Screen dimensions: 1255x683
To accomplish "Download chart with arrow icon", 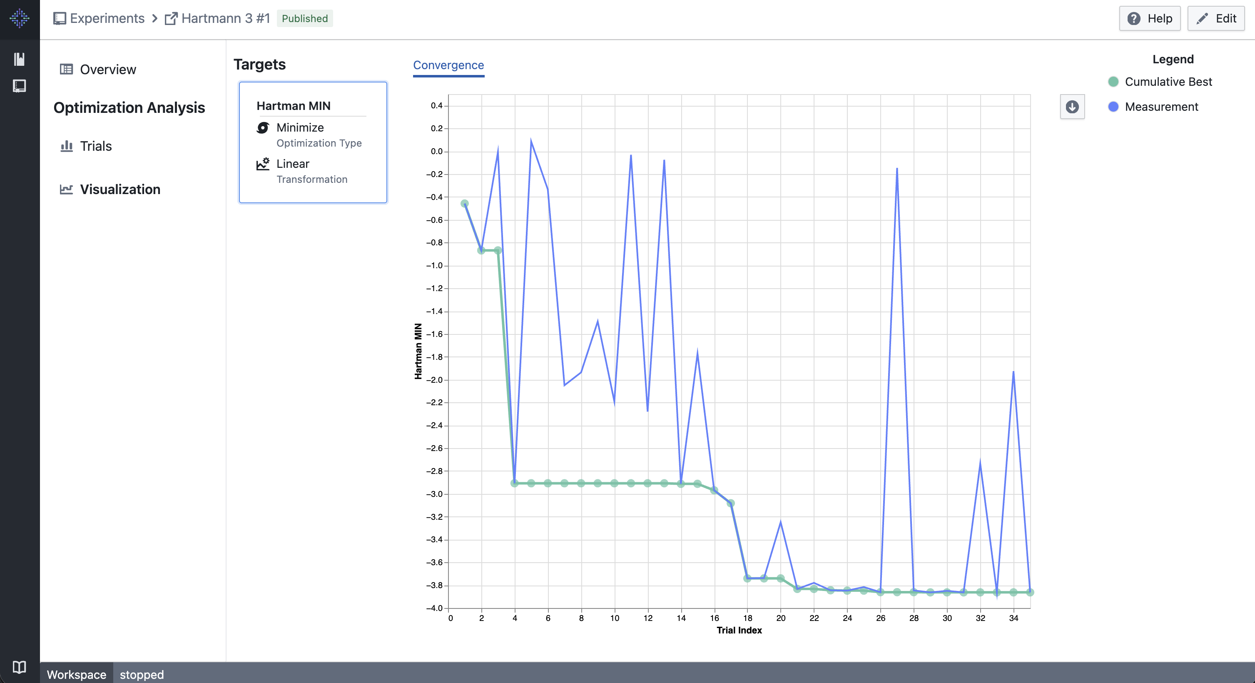I will pyautogui.click(x=1072, y=107).
